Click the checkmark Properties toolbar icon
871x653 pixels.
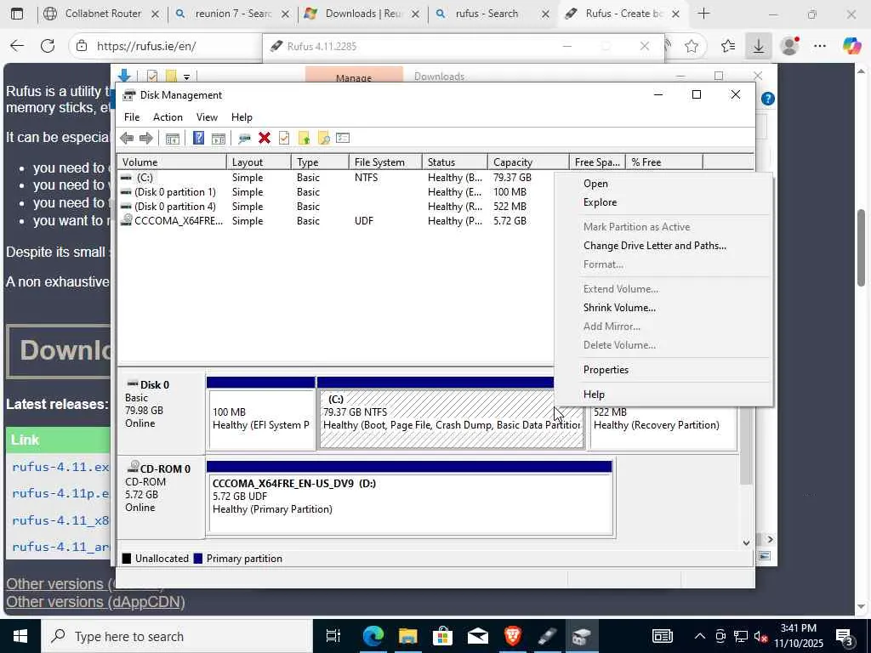[x=284, y=139]
